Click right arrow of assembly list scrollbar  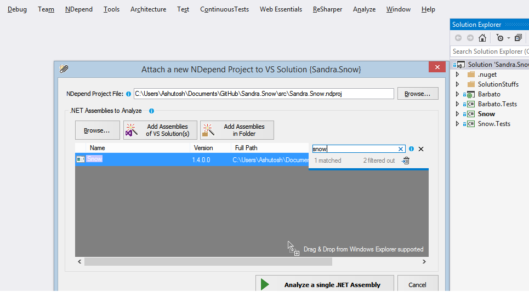coord(424,261)
